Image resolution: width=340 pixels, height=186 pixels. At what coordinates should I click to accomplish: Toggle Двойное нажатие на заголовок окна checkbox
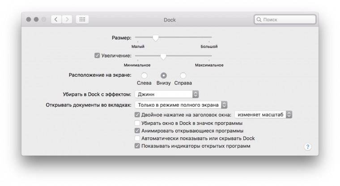click(137, 115)
